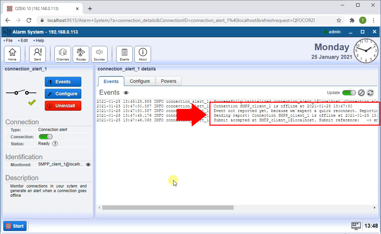Click the refresh events icon
This screenshot has height=234, width=381.
point(370,93)
